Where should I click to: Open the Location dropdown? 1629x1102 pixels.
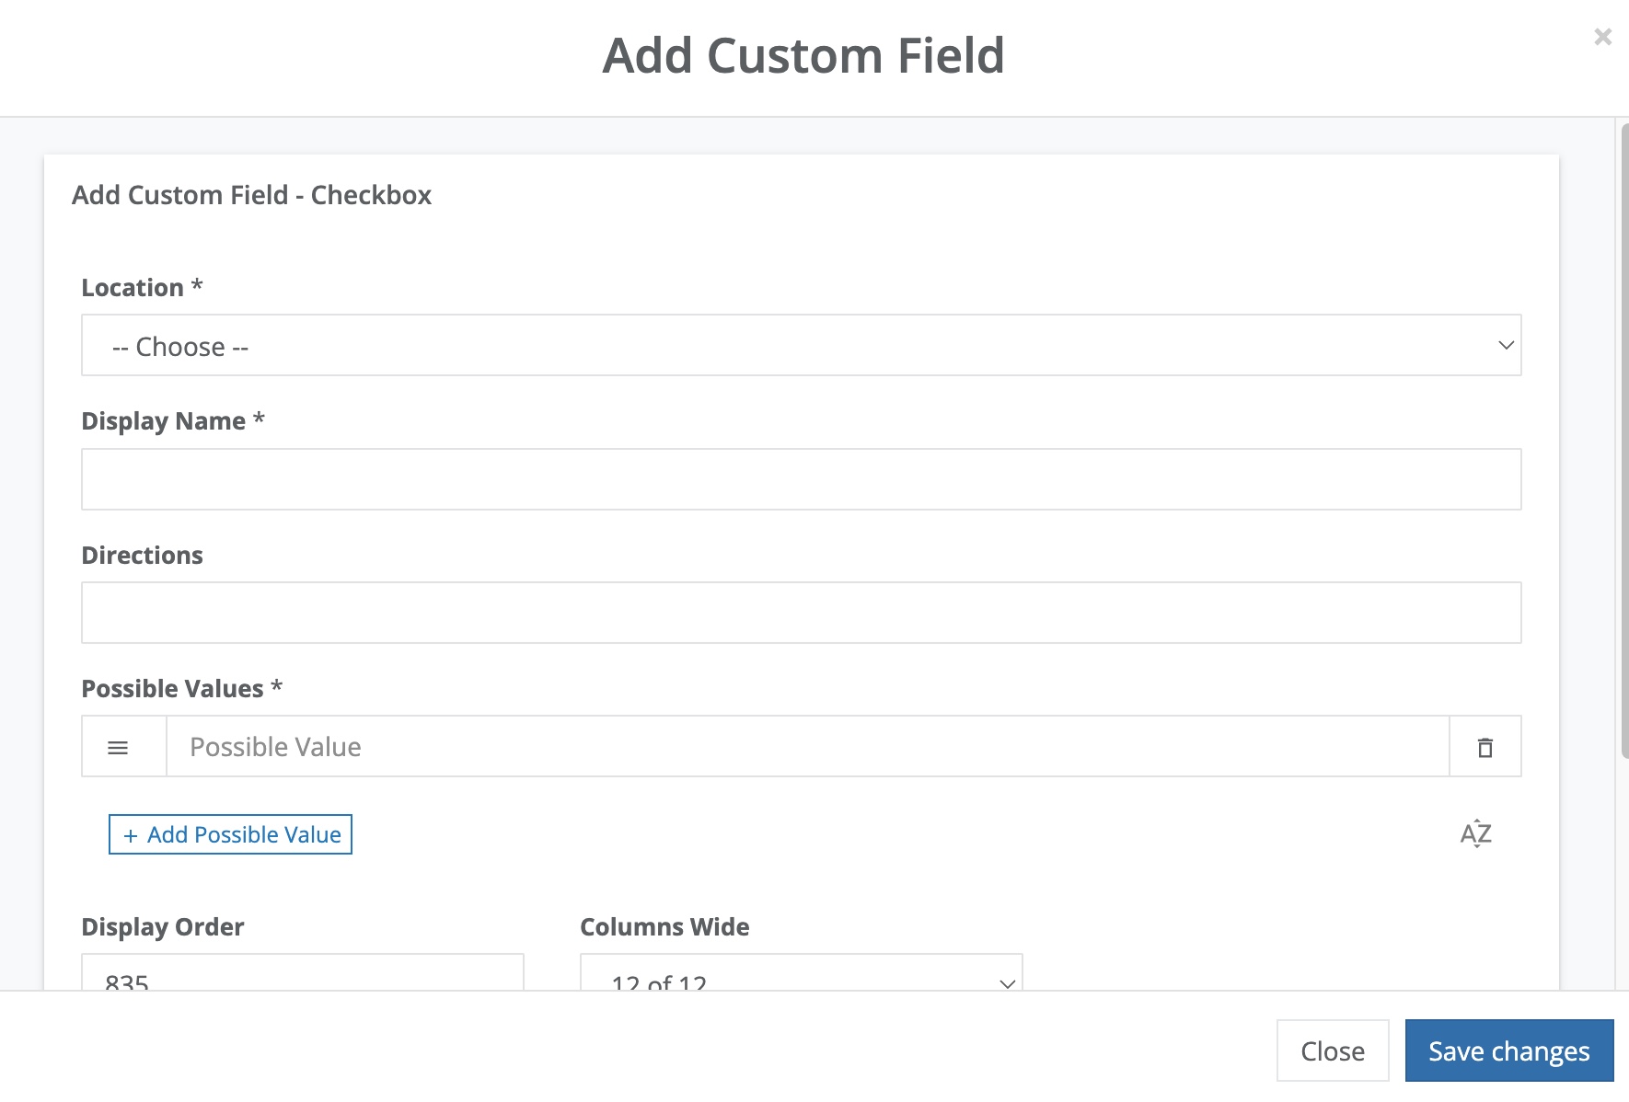click(x=801, y=346)
